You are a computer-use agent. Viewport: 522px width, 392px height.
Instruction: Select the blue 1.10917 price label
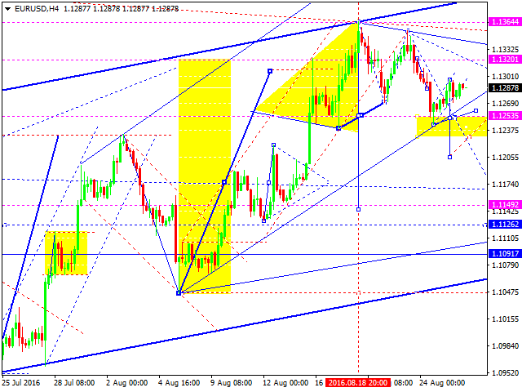[x=505, y=254]
